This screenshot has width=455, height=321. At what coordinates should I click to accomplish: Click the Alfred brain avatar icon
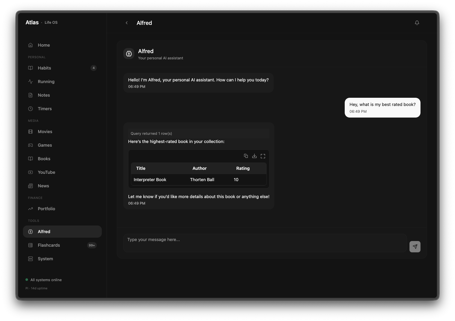pos(129,54)
